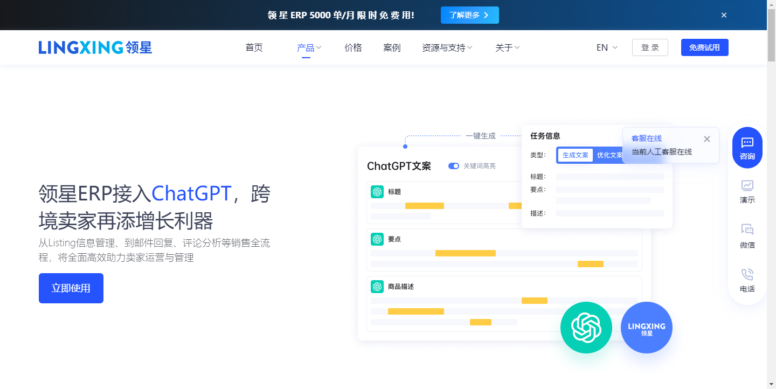Viewport: 776px width, 389px height.
Task: Close the top promotional banner
Action: click(x=724, y=15)
